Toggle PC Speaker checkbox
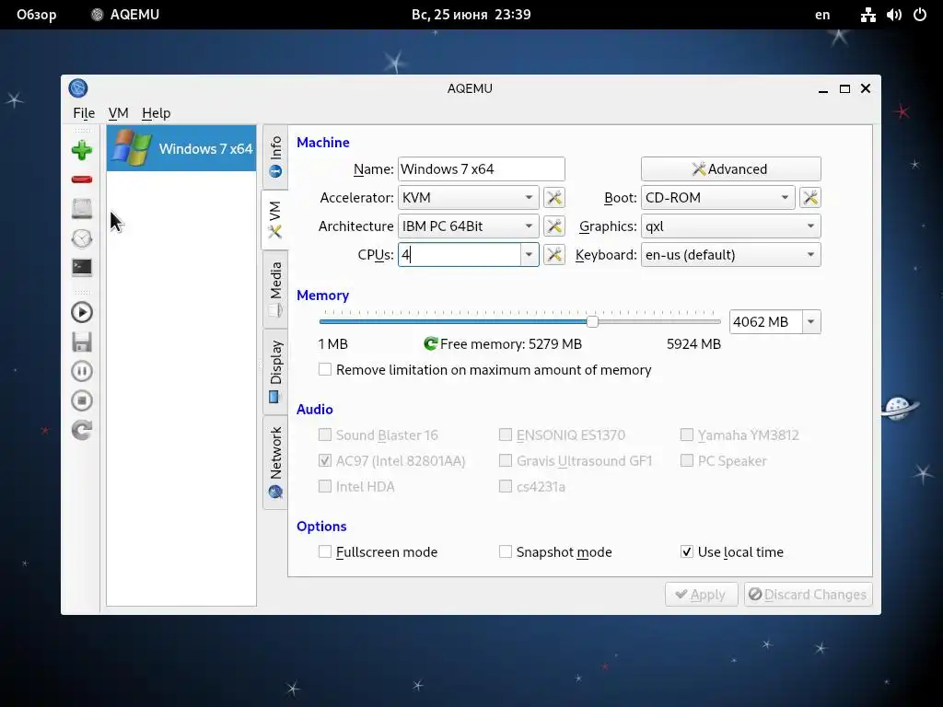 coord(686,460)
